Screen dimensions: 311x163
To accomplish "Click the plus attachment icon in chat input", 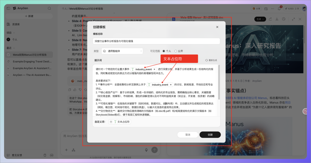I will (x=67, y=150).
